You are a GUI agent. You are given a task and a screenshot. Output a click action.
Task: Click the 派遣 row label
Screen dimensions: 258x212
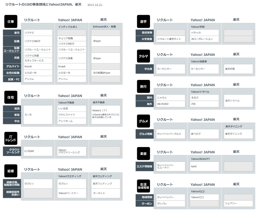pos(12,58)
